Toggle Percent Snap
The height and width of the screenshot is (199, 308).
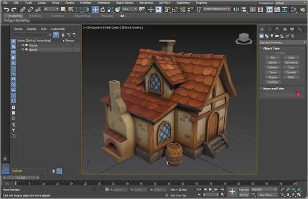183,9
